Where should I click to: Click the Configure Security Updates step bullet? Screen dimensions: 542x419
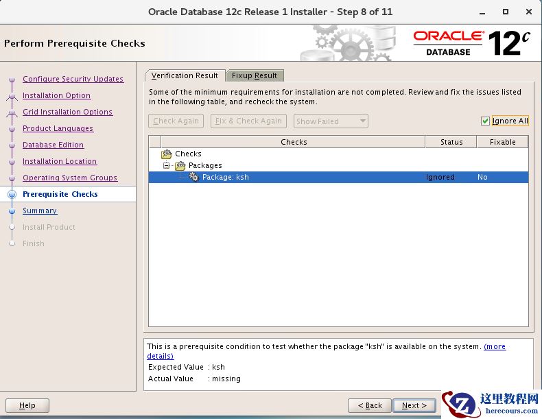pyautogui.click(x=12, y=80)
